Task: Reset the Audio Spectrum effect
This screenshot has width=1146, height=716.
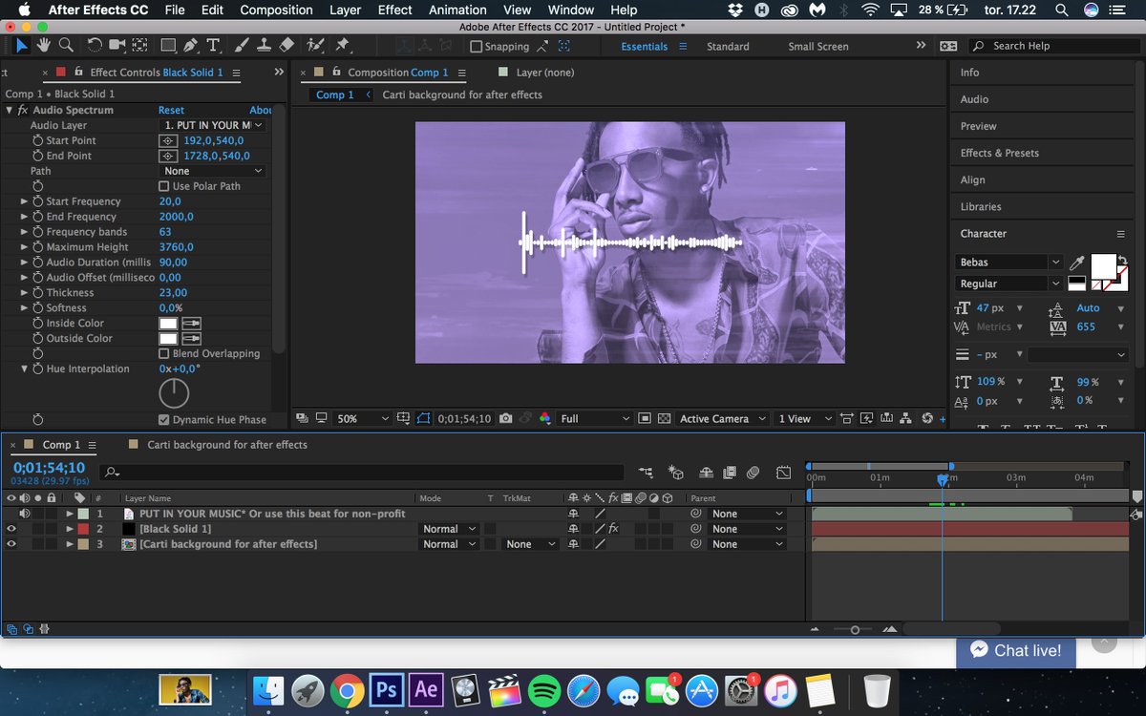Action: point(171,110)
